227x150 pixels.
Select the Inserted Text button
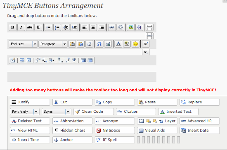point(178,112)
